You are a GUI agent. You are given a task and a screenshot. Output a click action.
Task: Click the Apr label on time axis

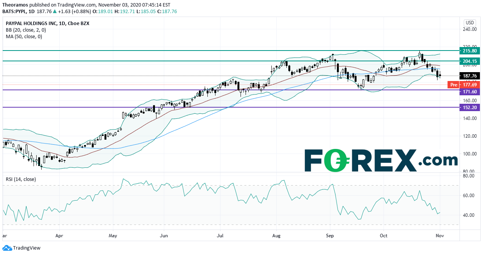click(x=59, y=235)
